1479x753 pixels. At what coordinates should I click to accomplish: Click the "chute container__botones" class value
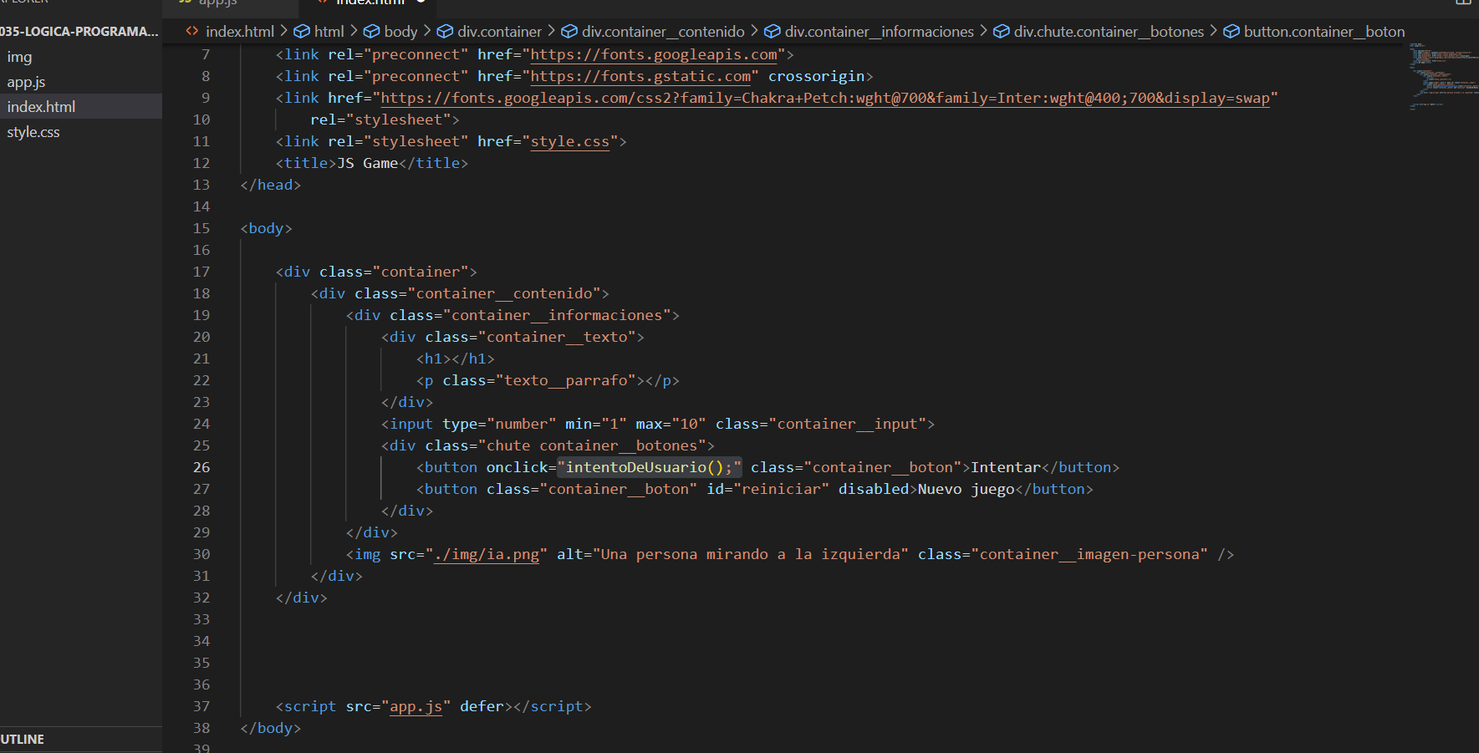click(x=596, y=445)
